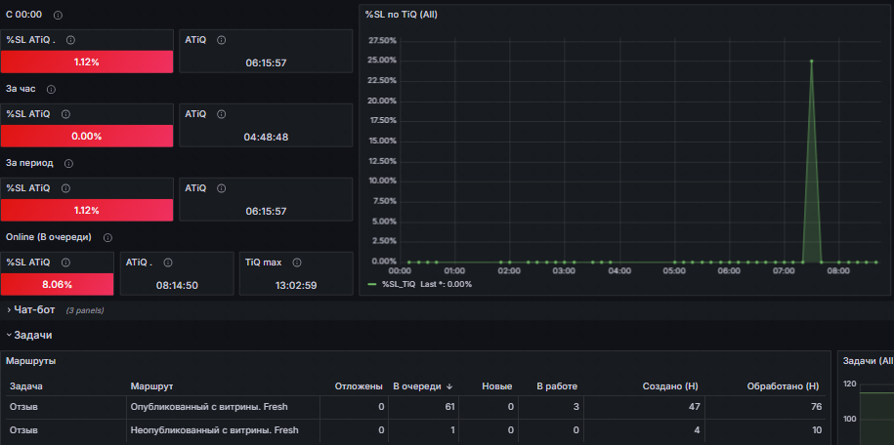The image size is (894, 445).
Task: Click the green %SL_TIQ legend color swatch
Action: point(371,284)
